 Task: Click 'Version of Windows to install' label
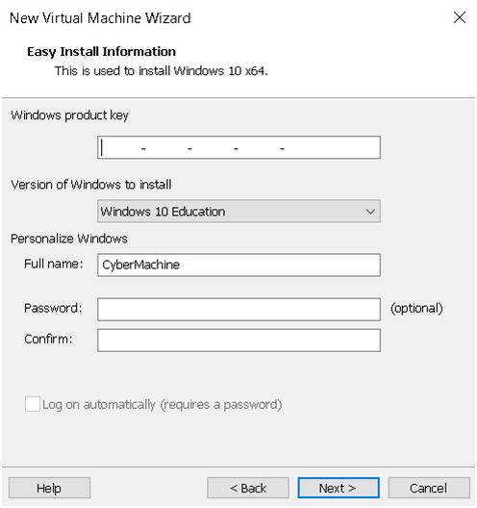tap(91, 185)
